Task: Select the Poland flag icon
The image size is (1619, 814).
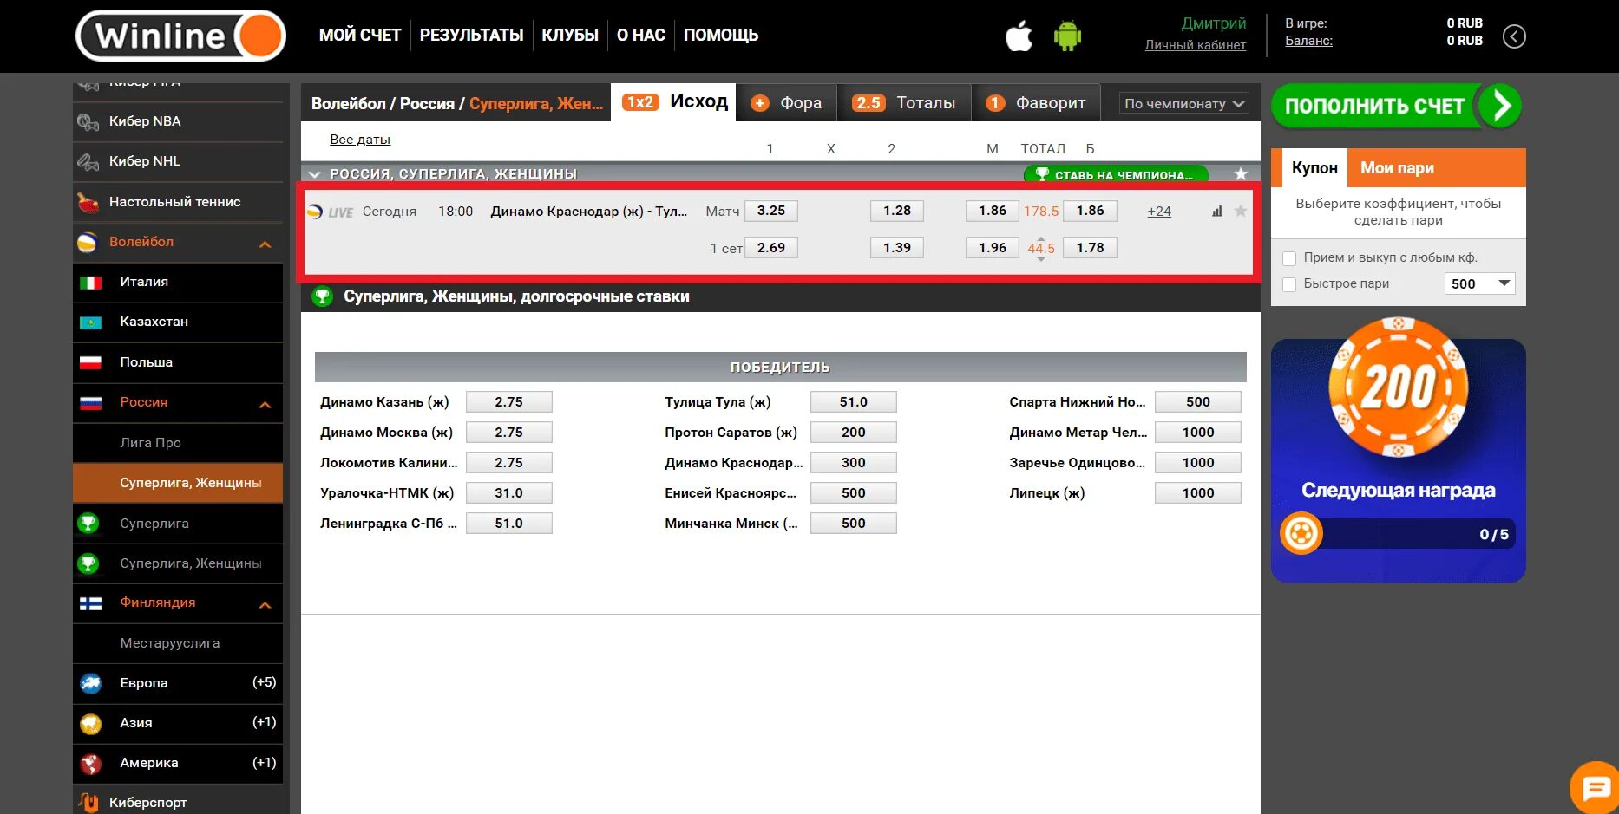Action: 90,362
